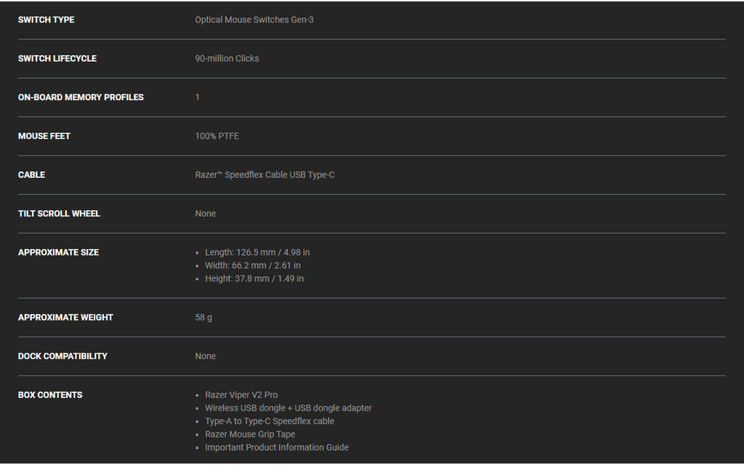
Task: Click the DOCK COMPATIBILITY label
Action: click(x=62, y=356)
